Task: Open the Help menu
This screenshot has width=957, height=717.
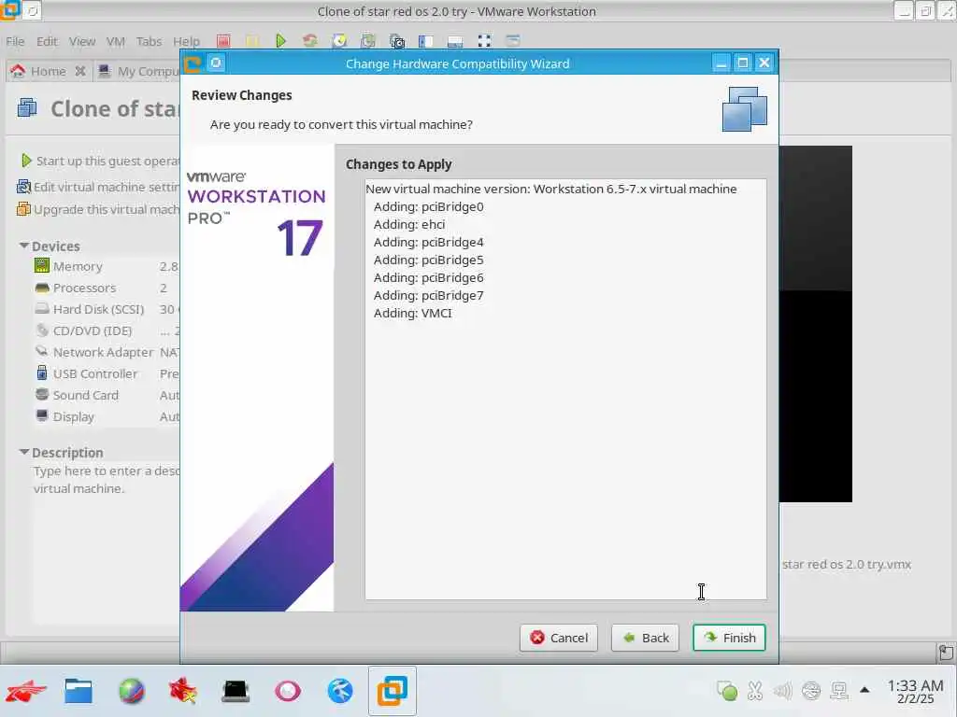Action: 186,41
